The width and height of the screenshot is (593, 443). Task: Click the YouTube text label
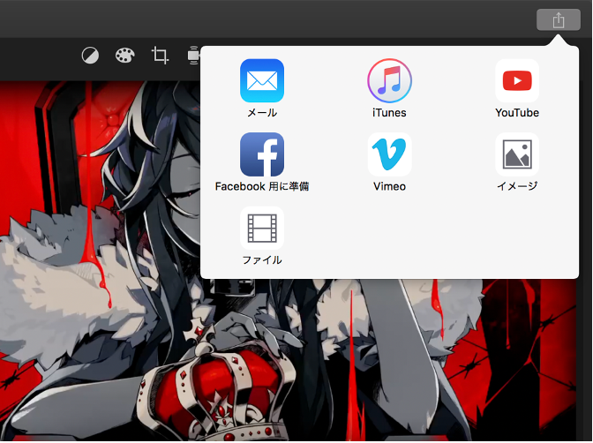[x=517, y=112]
